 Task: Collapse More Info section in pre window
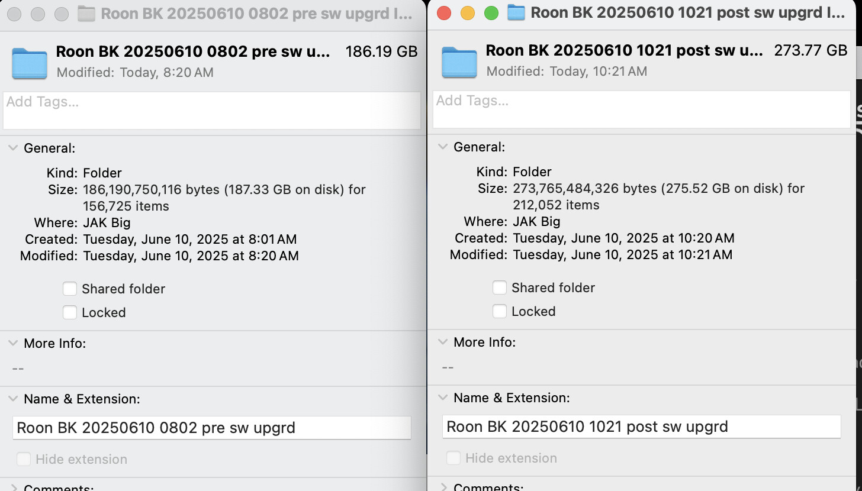(12, 344)
